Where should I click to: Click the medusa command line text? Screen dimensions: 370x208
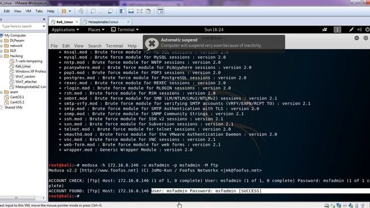coord(150,165)
